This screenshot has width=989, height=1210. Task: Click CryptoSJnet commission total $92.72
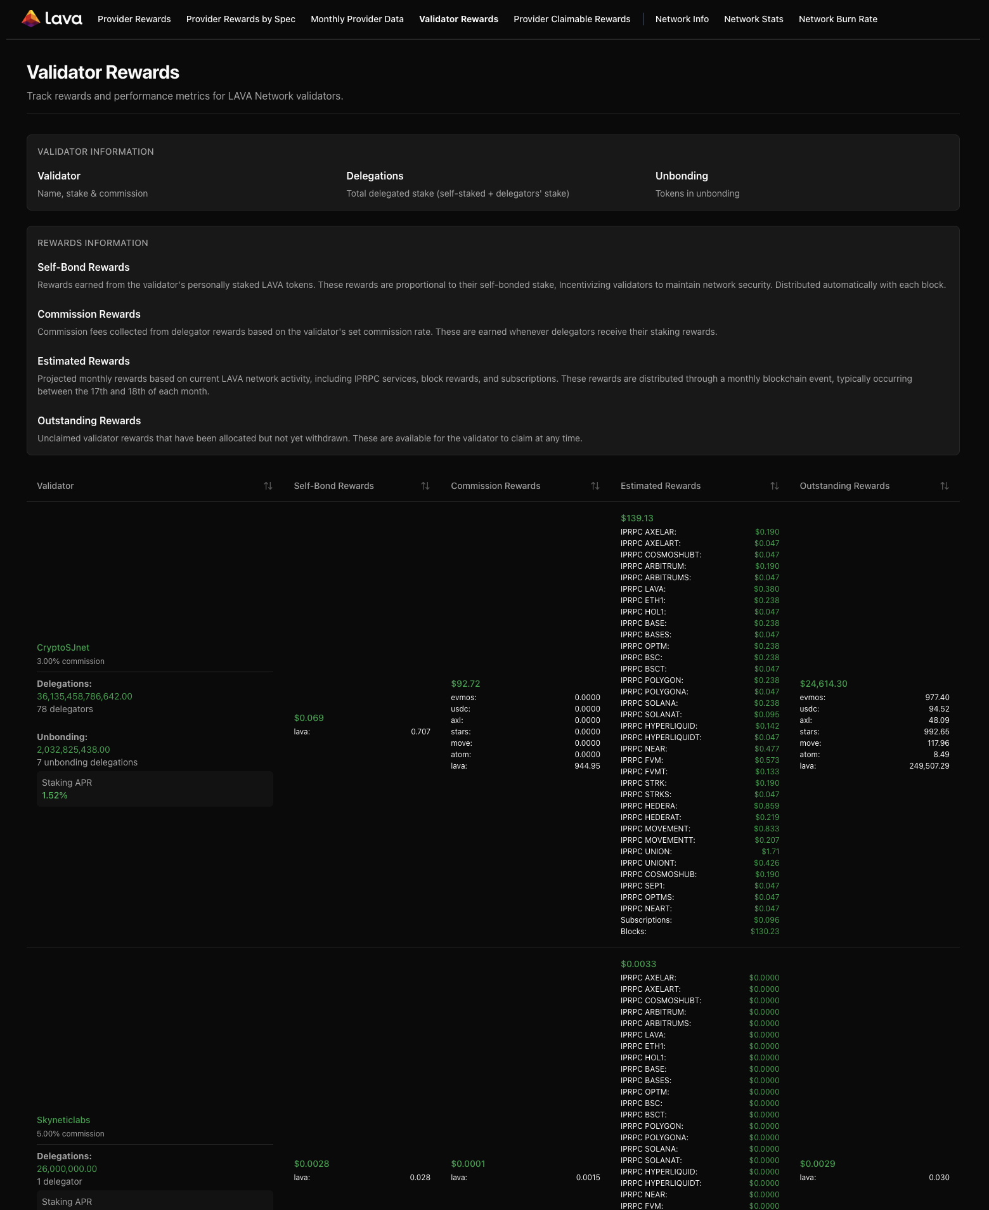[x=465, y=684]
